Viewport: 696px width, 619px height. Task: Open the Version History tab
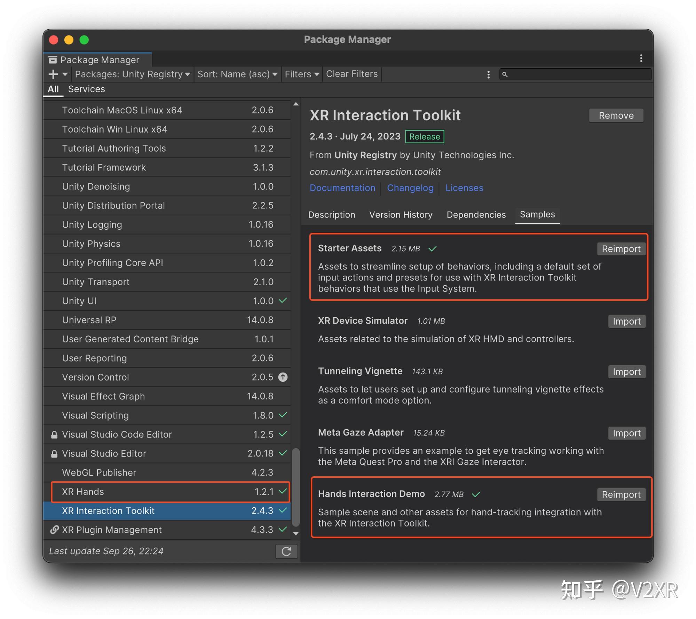tap(401, 215)
